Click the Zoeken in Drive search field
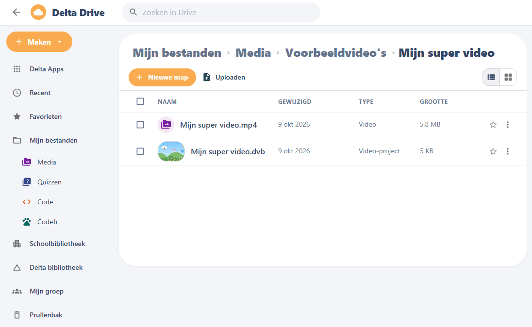Image resolution: width=532 pixels, height=327 pixels. [x=221, y=12]
